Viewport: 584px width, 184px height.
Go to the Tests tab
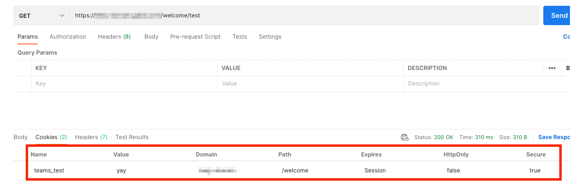[x=239, y=37]
